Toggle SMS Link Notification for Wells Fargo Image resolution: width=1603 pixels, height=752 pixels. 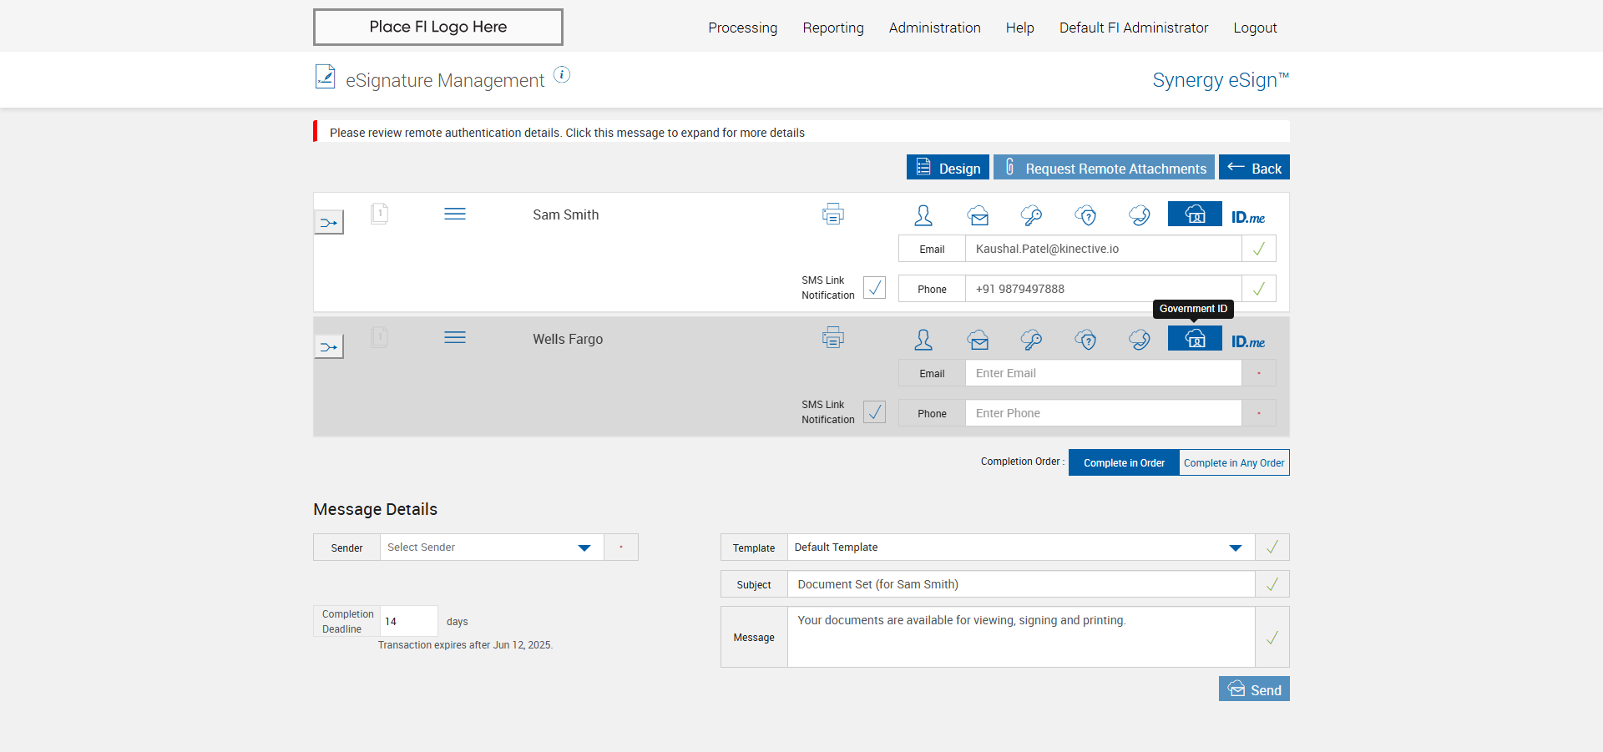pyautogui.click(x=874, y=412)
